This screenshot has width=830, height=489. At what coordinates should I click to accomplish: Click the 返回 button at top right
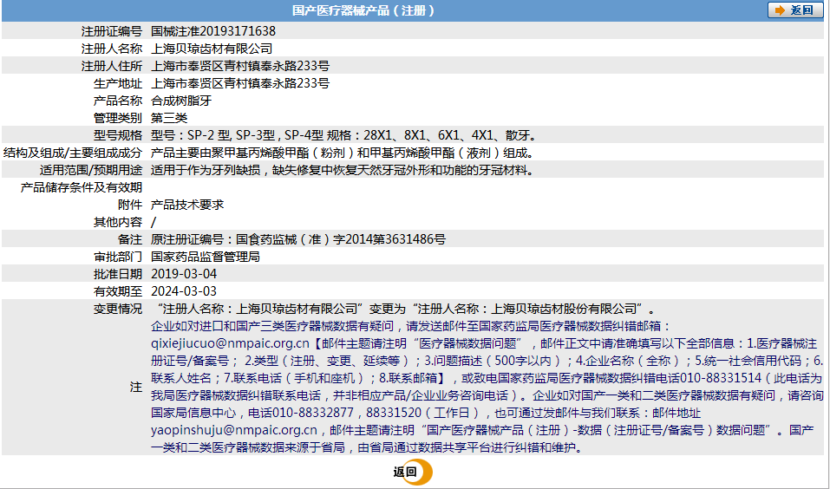tap(795, 10)
